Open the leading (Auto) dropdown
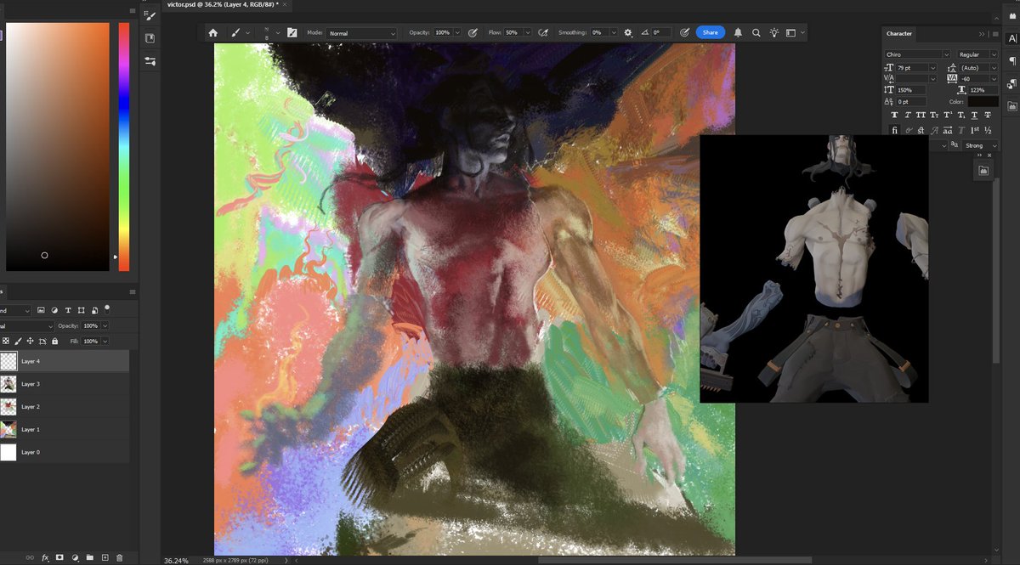The height and width of the screenshot is (565, 1020). [x=994, y=68]
